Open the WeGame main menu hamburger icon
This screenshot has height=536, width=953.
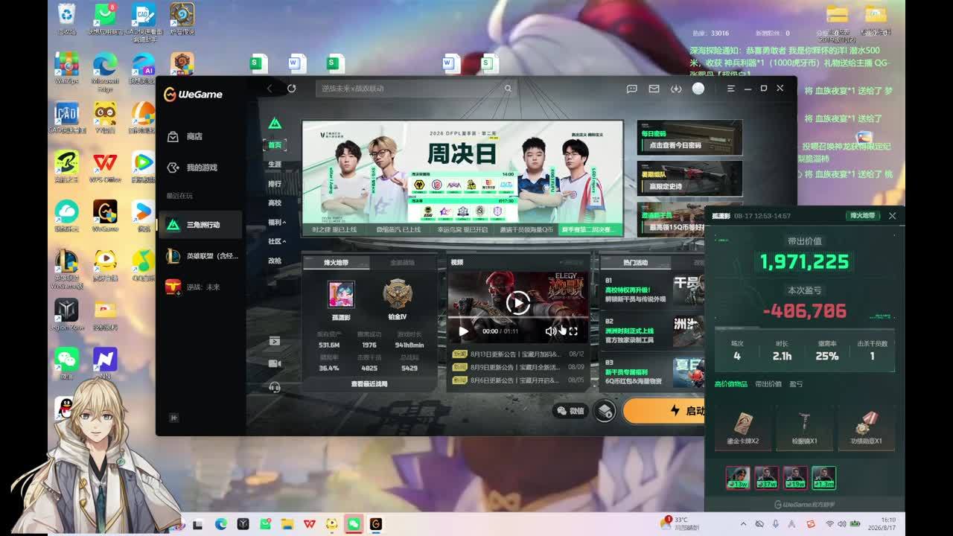tap(731, 89)
